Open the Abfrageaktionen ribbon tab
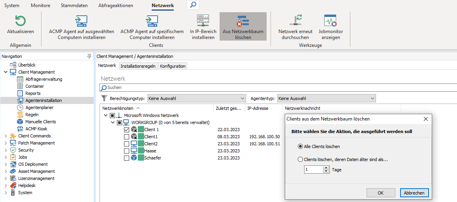Viewport: 457px width, 202px height. click(116, 5)
